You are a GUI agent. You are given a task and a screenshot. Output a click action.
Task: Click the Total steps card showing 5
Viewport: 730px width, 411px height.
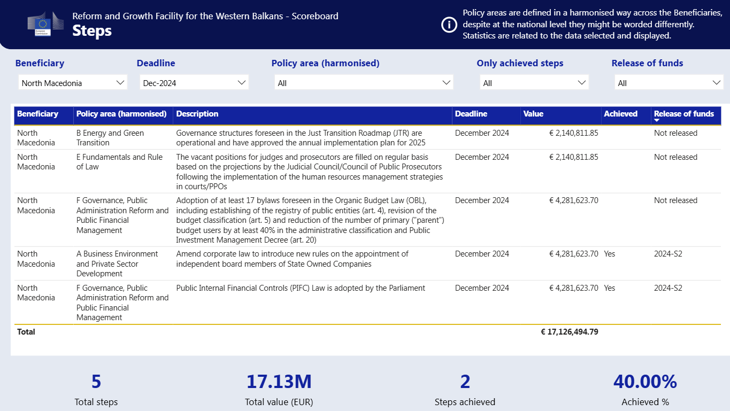point(96,390)
